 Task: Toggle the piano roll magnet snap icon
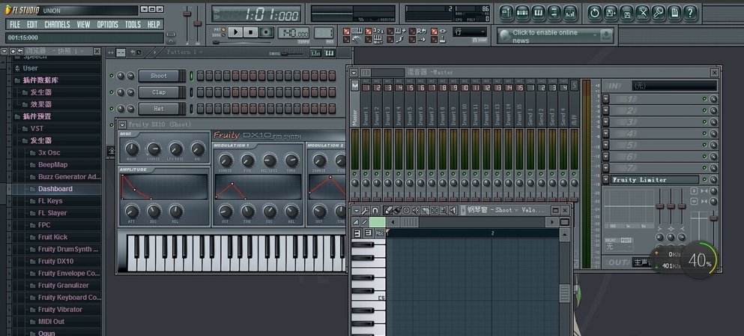pos(375,210)
